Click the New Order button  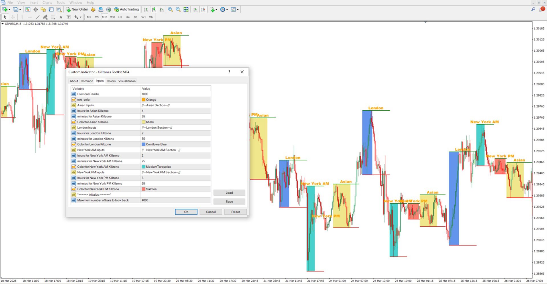[x=77, y=9]
